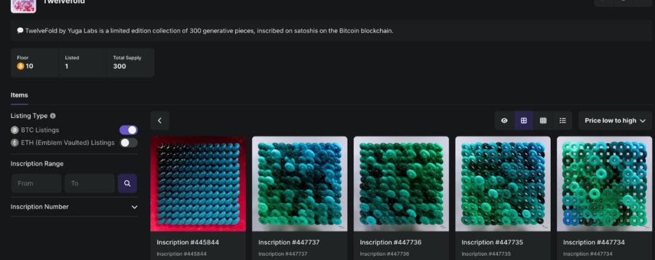Open the Inscription #447735 title link
This screenshot has width=655, height=260.
coord(492,242)
